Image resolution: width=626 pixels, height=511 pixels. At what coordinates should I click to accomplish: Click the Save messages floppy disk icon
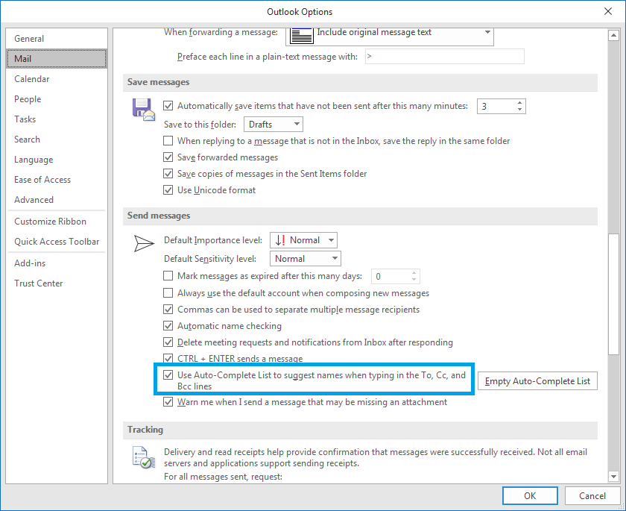143,110
